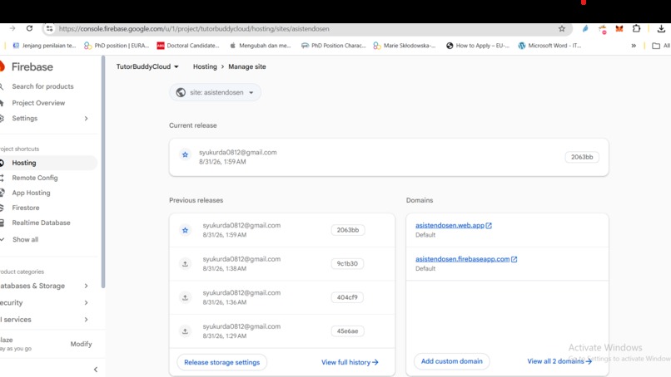Click Hosting breadcrumb

point(205,66)
